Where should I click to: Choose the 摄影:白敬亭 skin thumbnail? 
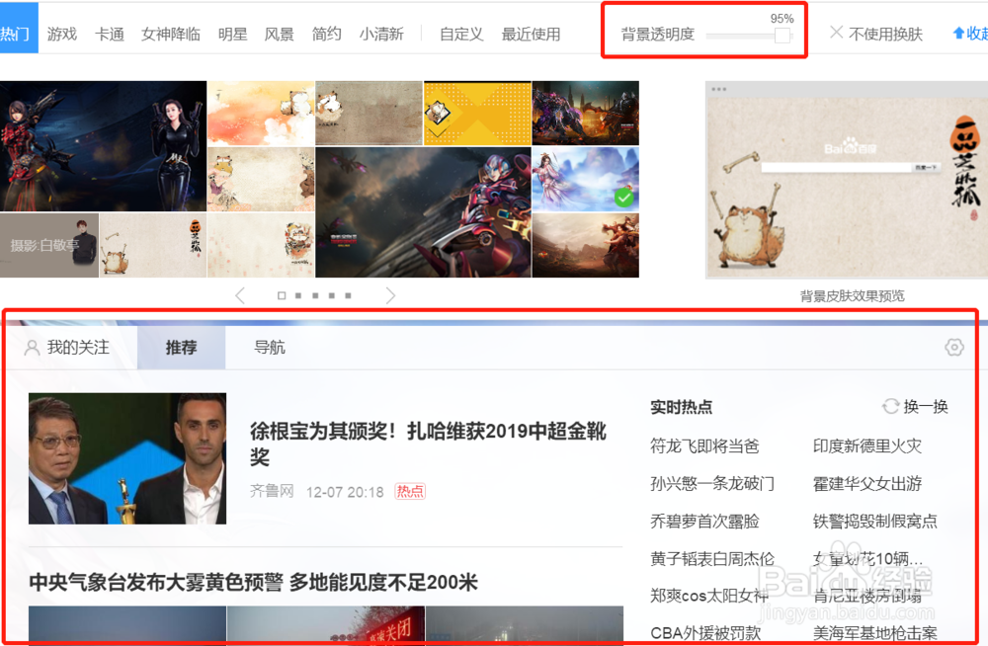coord(49,245)
